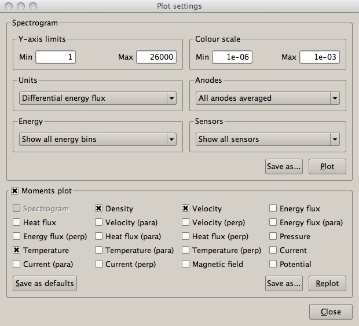Screen dimensions: 359x326
Task: Check Current (para) option
Action: (16, 264)
